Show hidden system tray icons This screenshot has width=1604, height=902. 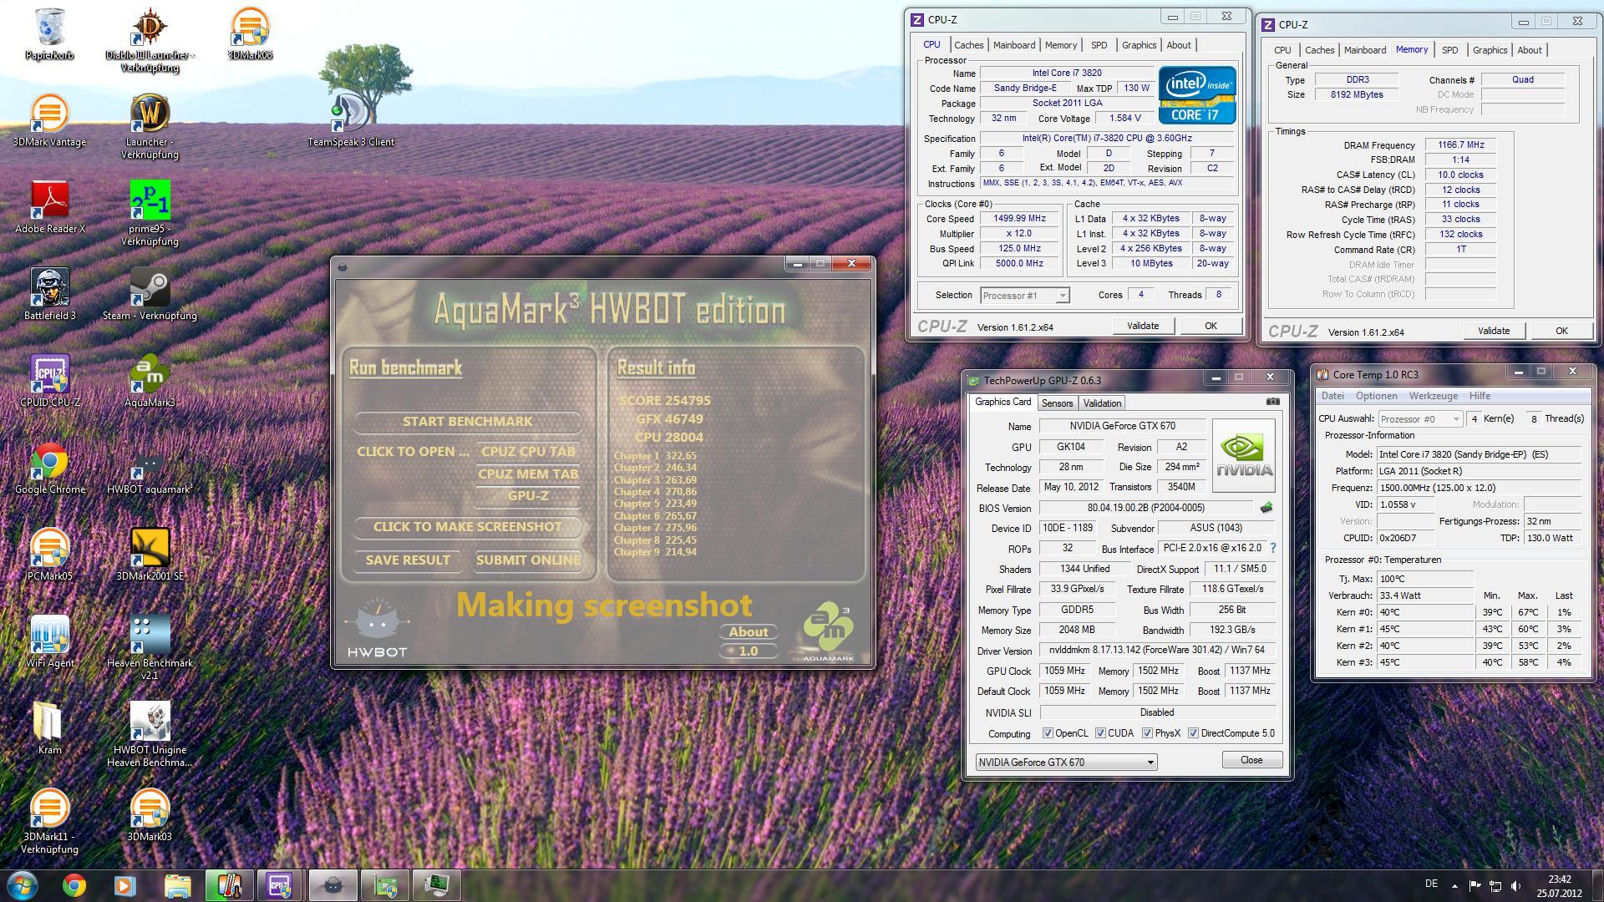(x=1454, y=885)
